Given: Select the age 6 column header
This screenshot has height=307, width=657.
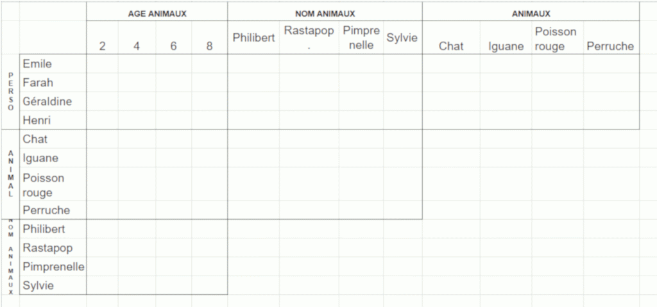Looking at the screenshot, I should [173, 46].
